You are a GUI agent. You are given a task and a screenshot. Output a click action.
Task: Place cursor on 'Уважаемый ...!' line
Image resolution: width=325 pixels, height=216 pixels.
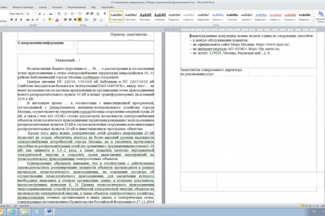tap(68, 60)
